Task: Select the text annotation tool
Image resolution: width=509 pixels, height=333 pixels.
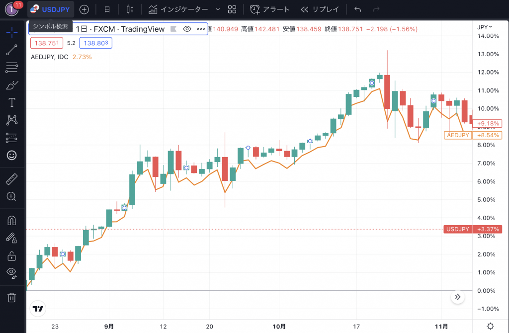Action: (12, 103)
